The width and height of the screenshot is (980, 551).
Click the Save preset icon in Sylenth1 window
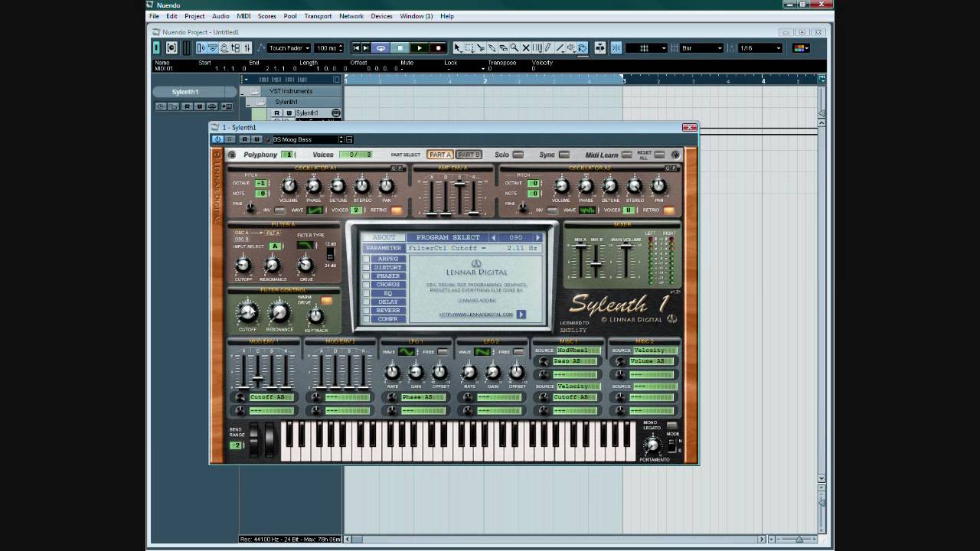(x=349, y=139)
